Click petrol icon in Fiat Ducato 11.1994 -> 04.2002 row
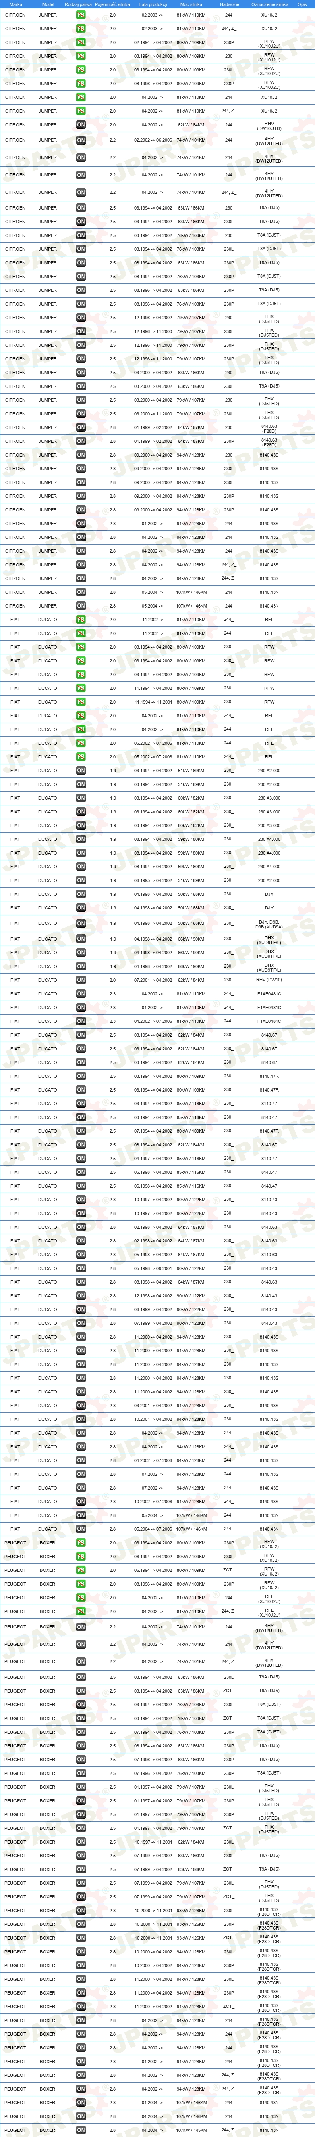The height and width of the screenshot is (2137, 315). coord(81,689)
